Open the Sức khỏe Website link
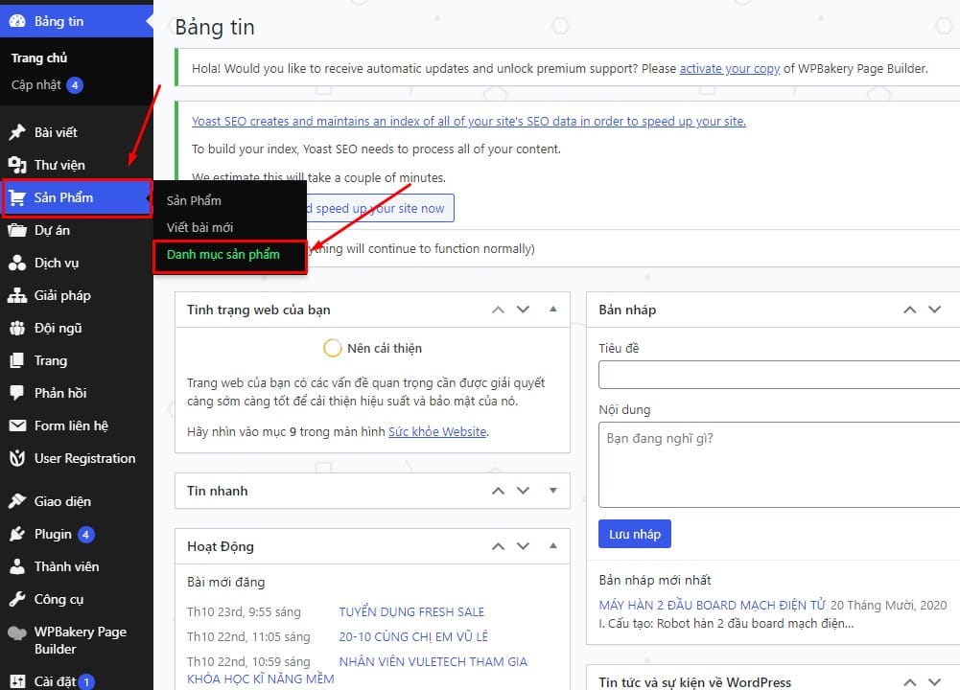 [437, 432]
